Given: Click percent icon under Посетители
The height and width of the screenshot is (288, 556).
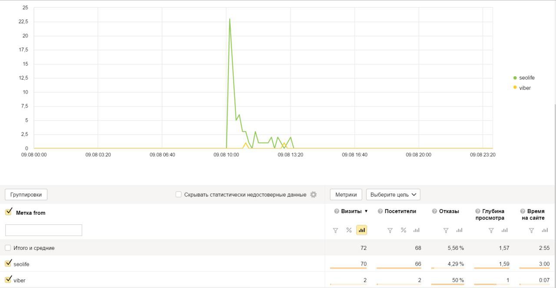Looking at the screenshot, I should point(404,230).
